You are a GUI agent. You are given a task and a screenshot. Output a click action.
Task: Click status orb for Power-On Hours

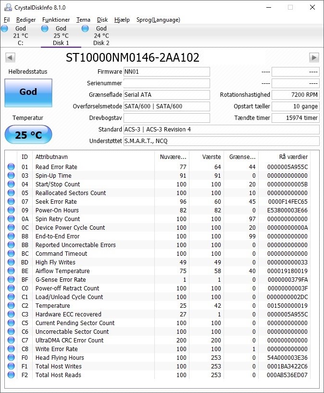pos(11,210)
